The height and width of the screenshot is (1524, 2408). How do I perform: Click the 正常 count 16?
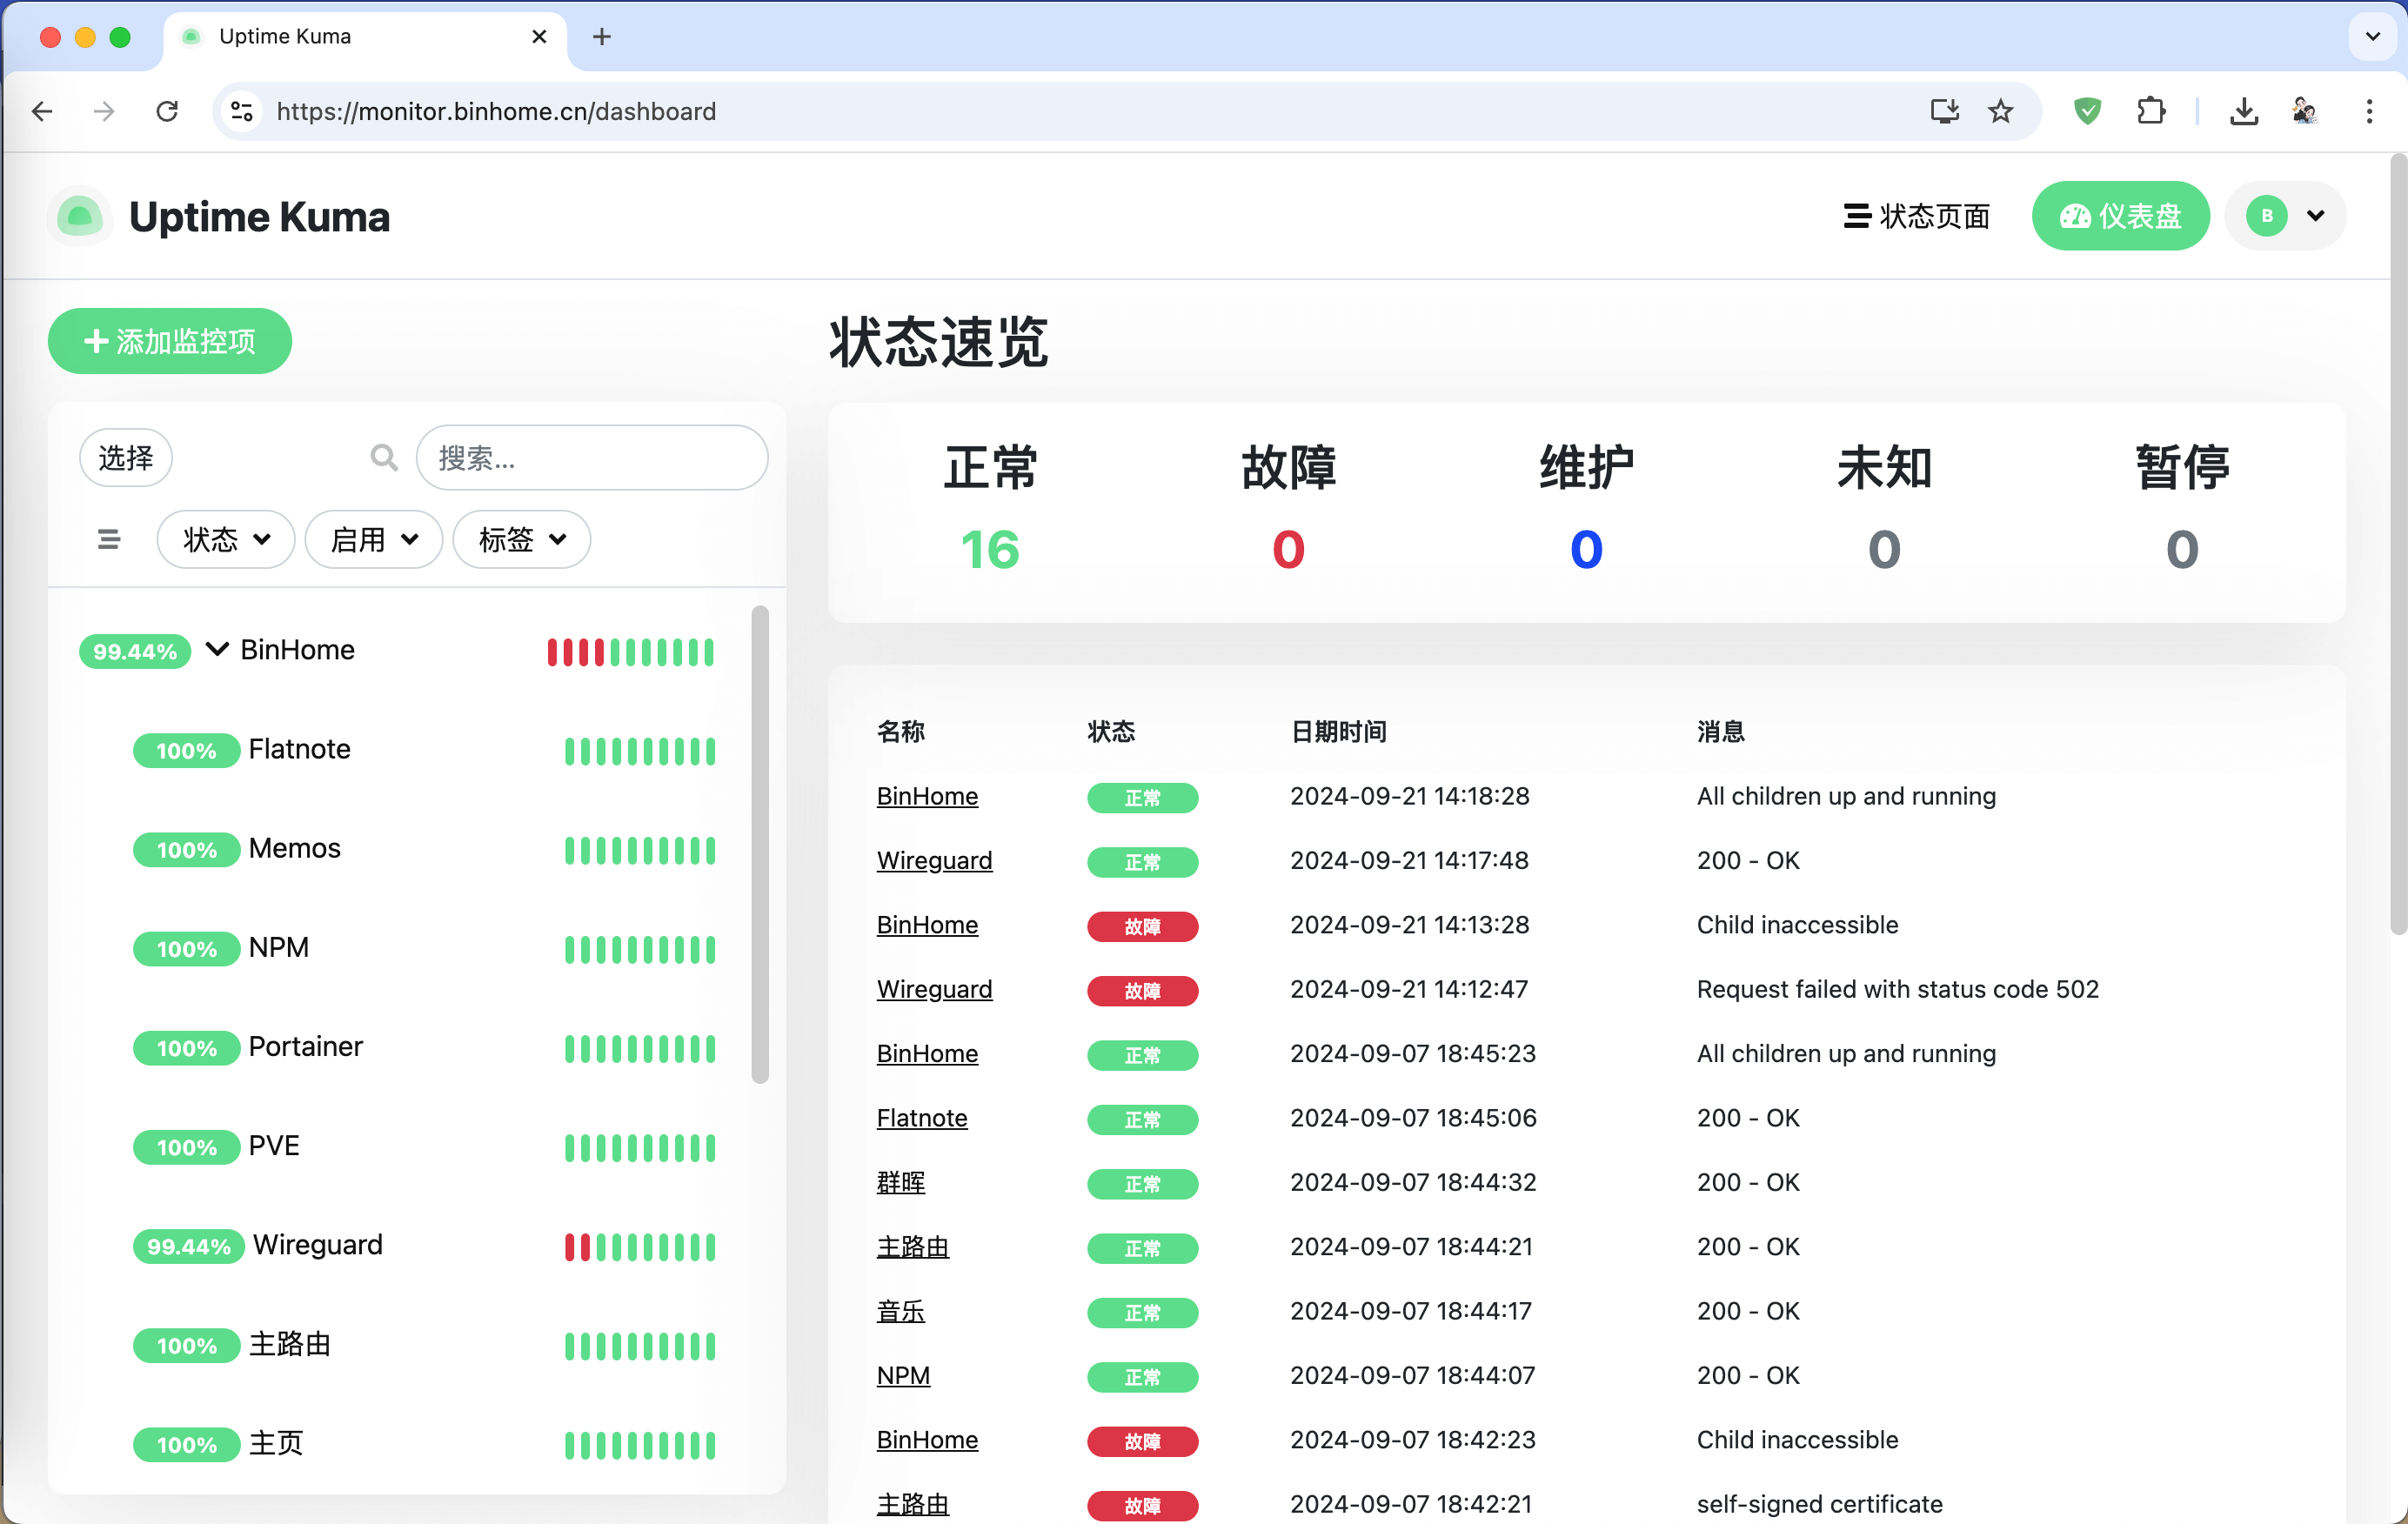tap(990, 549)
